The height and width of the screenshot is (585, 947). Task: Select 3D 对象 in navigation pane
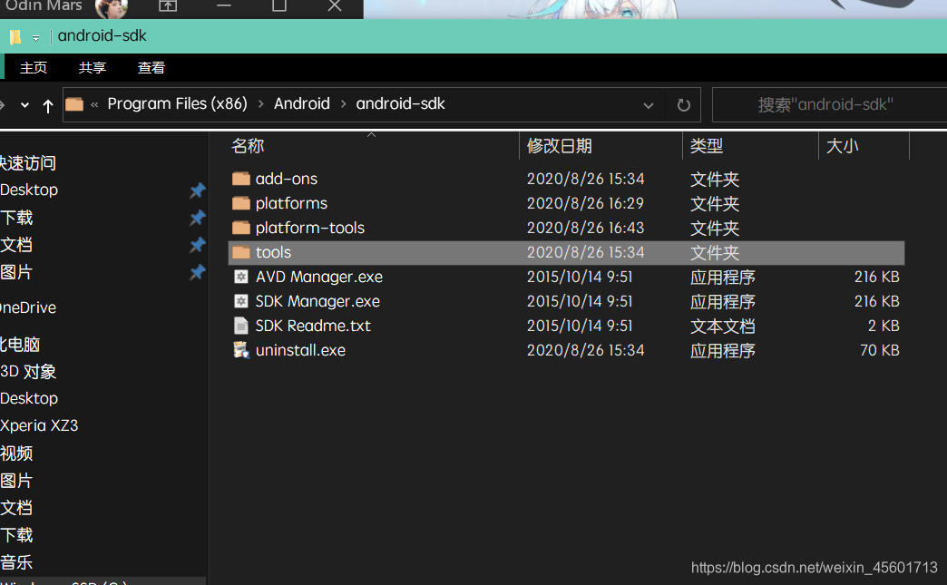[x=28, y=372]
